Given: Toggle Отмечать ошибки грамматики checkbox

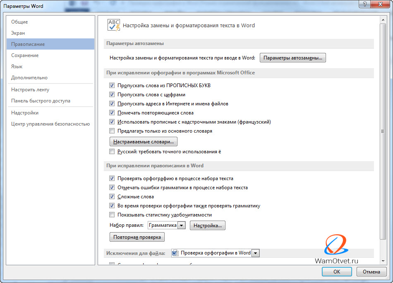Looking at the screenshot, I should 112,188.
